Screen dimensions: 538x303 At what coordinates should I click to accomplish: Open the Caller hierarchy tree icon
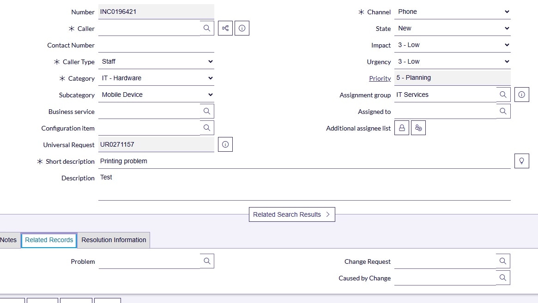(225, 28)
